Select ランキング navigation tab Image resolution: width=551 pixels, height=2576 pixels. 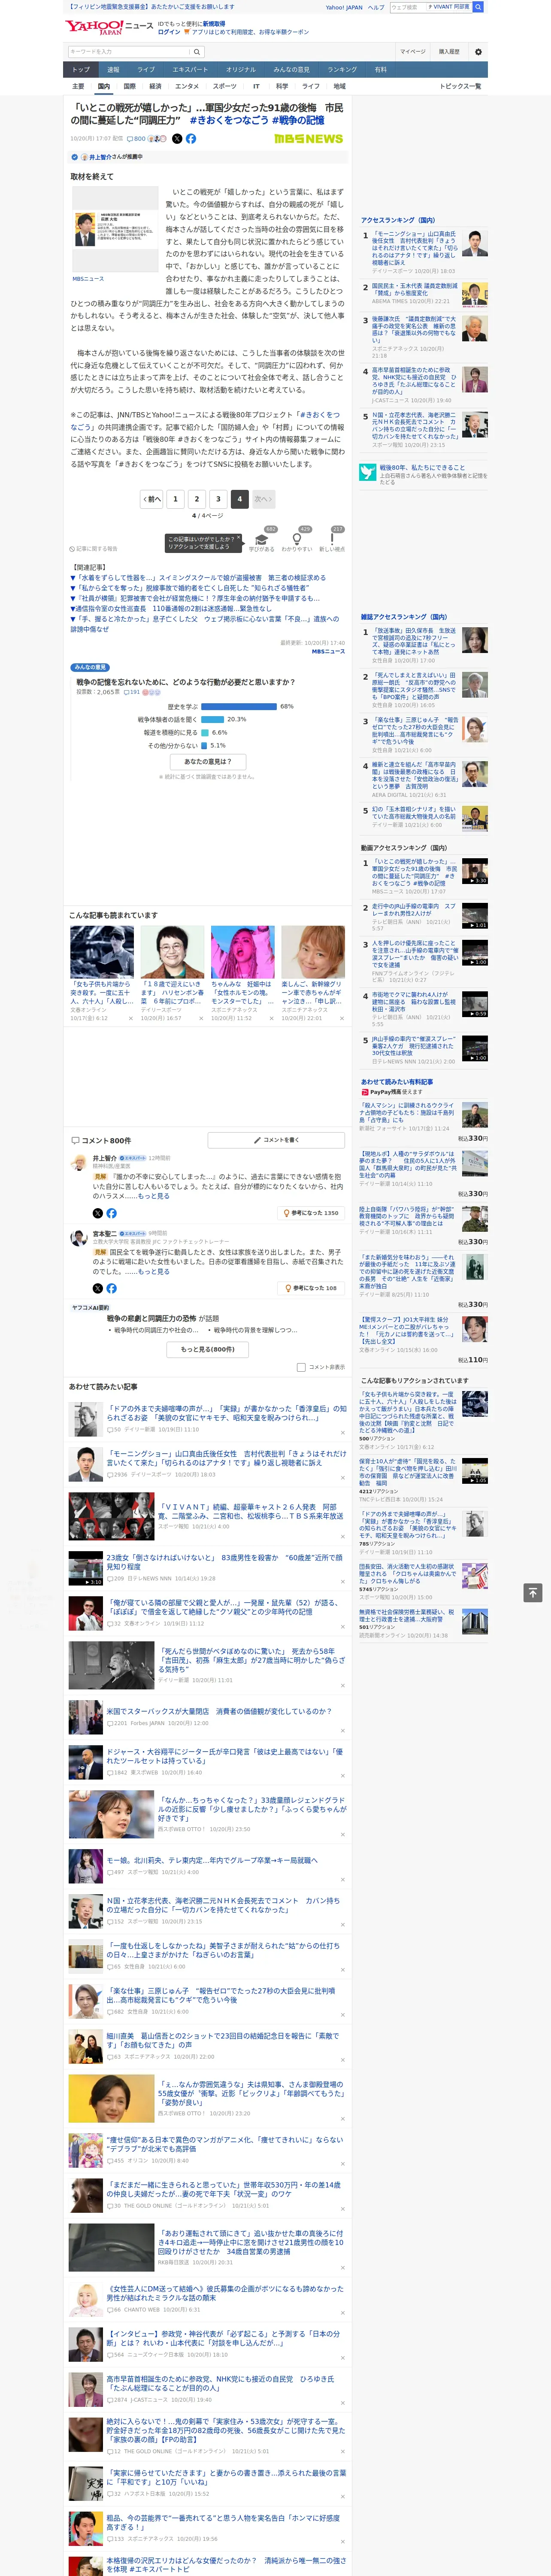342,70
